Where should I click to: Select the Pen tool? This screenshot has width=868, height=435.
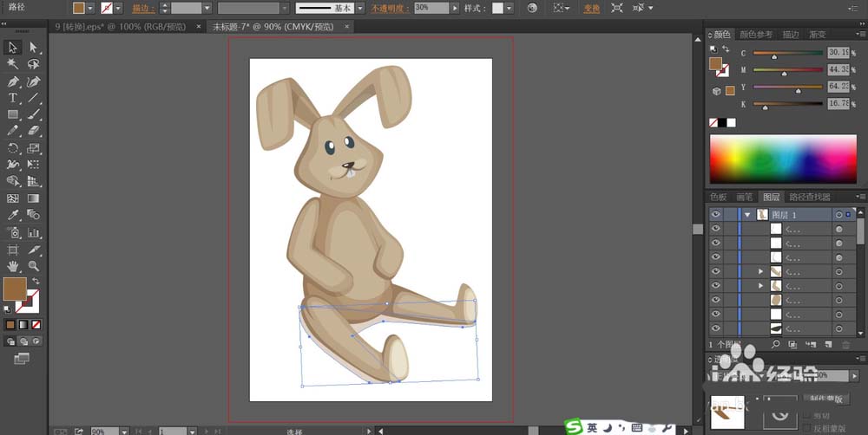[13, 81]
